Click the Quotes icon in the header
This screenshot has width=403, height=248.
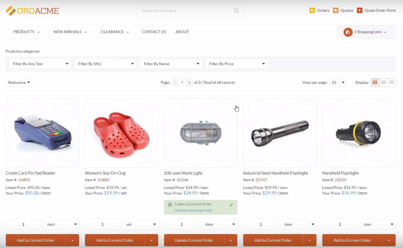(335, 10)
